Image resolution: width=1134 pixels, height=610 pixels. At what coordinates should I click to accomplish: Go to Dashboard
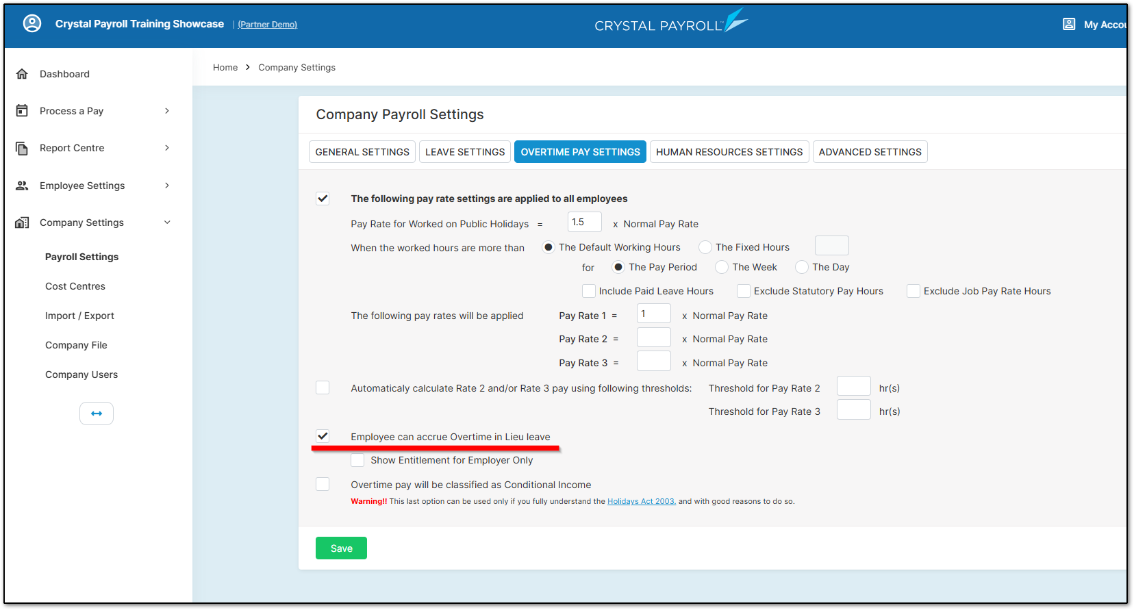pos(64,74)
